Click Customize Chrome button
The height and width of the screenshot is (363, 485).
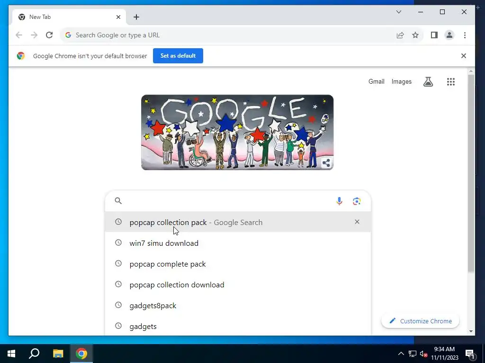coord(421,321)
